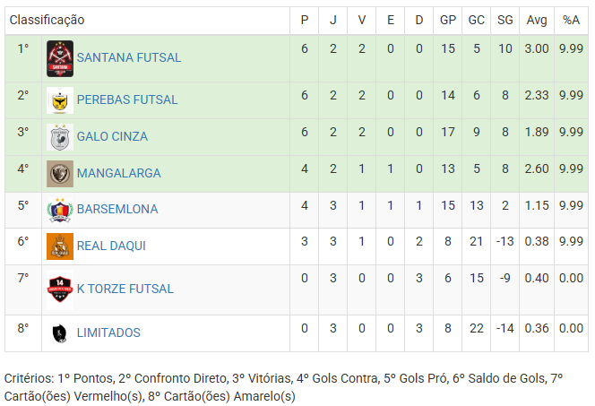This screenshot has width=595, height=406.
Task: Open the GALO CINZA team page
Action: (x=112, y=136)
